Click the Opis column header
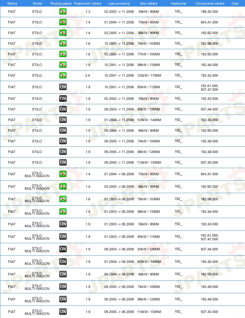This screenshot has height=318, width=245. point(235,3)
